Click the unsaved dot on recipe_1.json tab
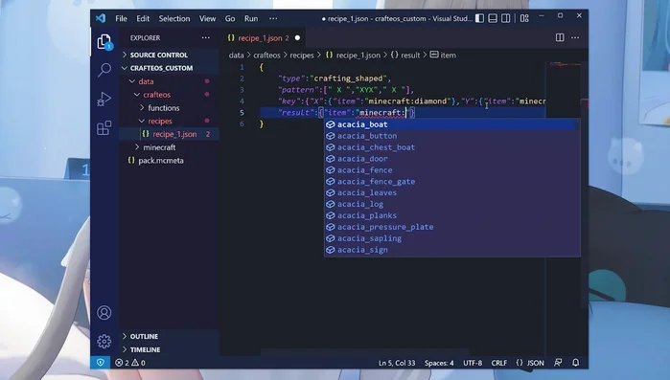The width and height of the screenshot is (670, 380). click(x=297, y=38)
